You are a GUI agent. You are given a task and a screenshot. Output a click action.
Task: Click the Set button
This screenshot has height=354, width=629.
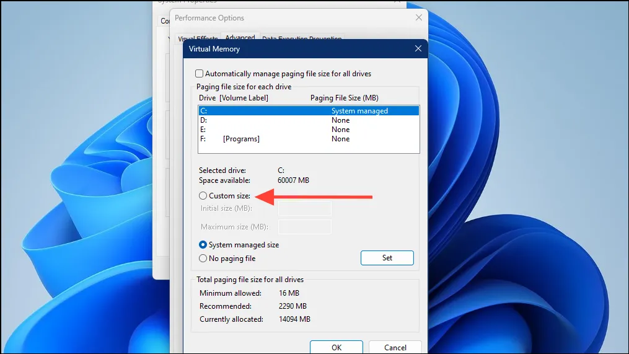point(387,258)
